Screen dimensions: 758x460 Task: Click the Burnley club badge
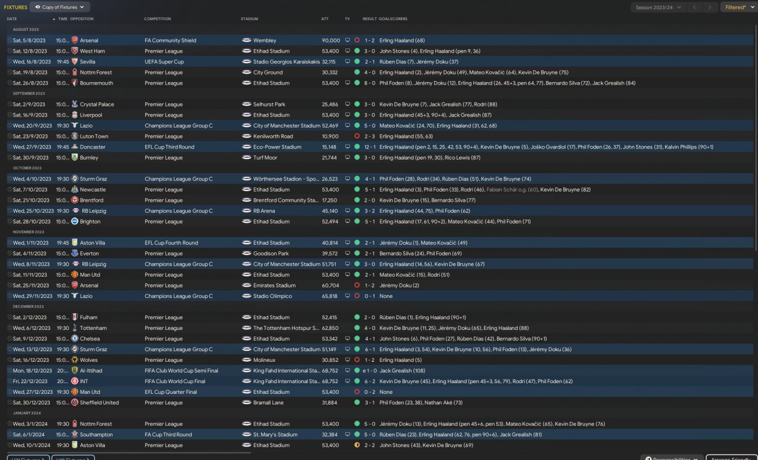click(75, 157)
